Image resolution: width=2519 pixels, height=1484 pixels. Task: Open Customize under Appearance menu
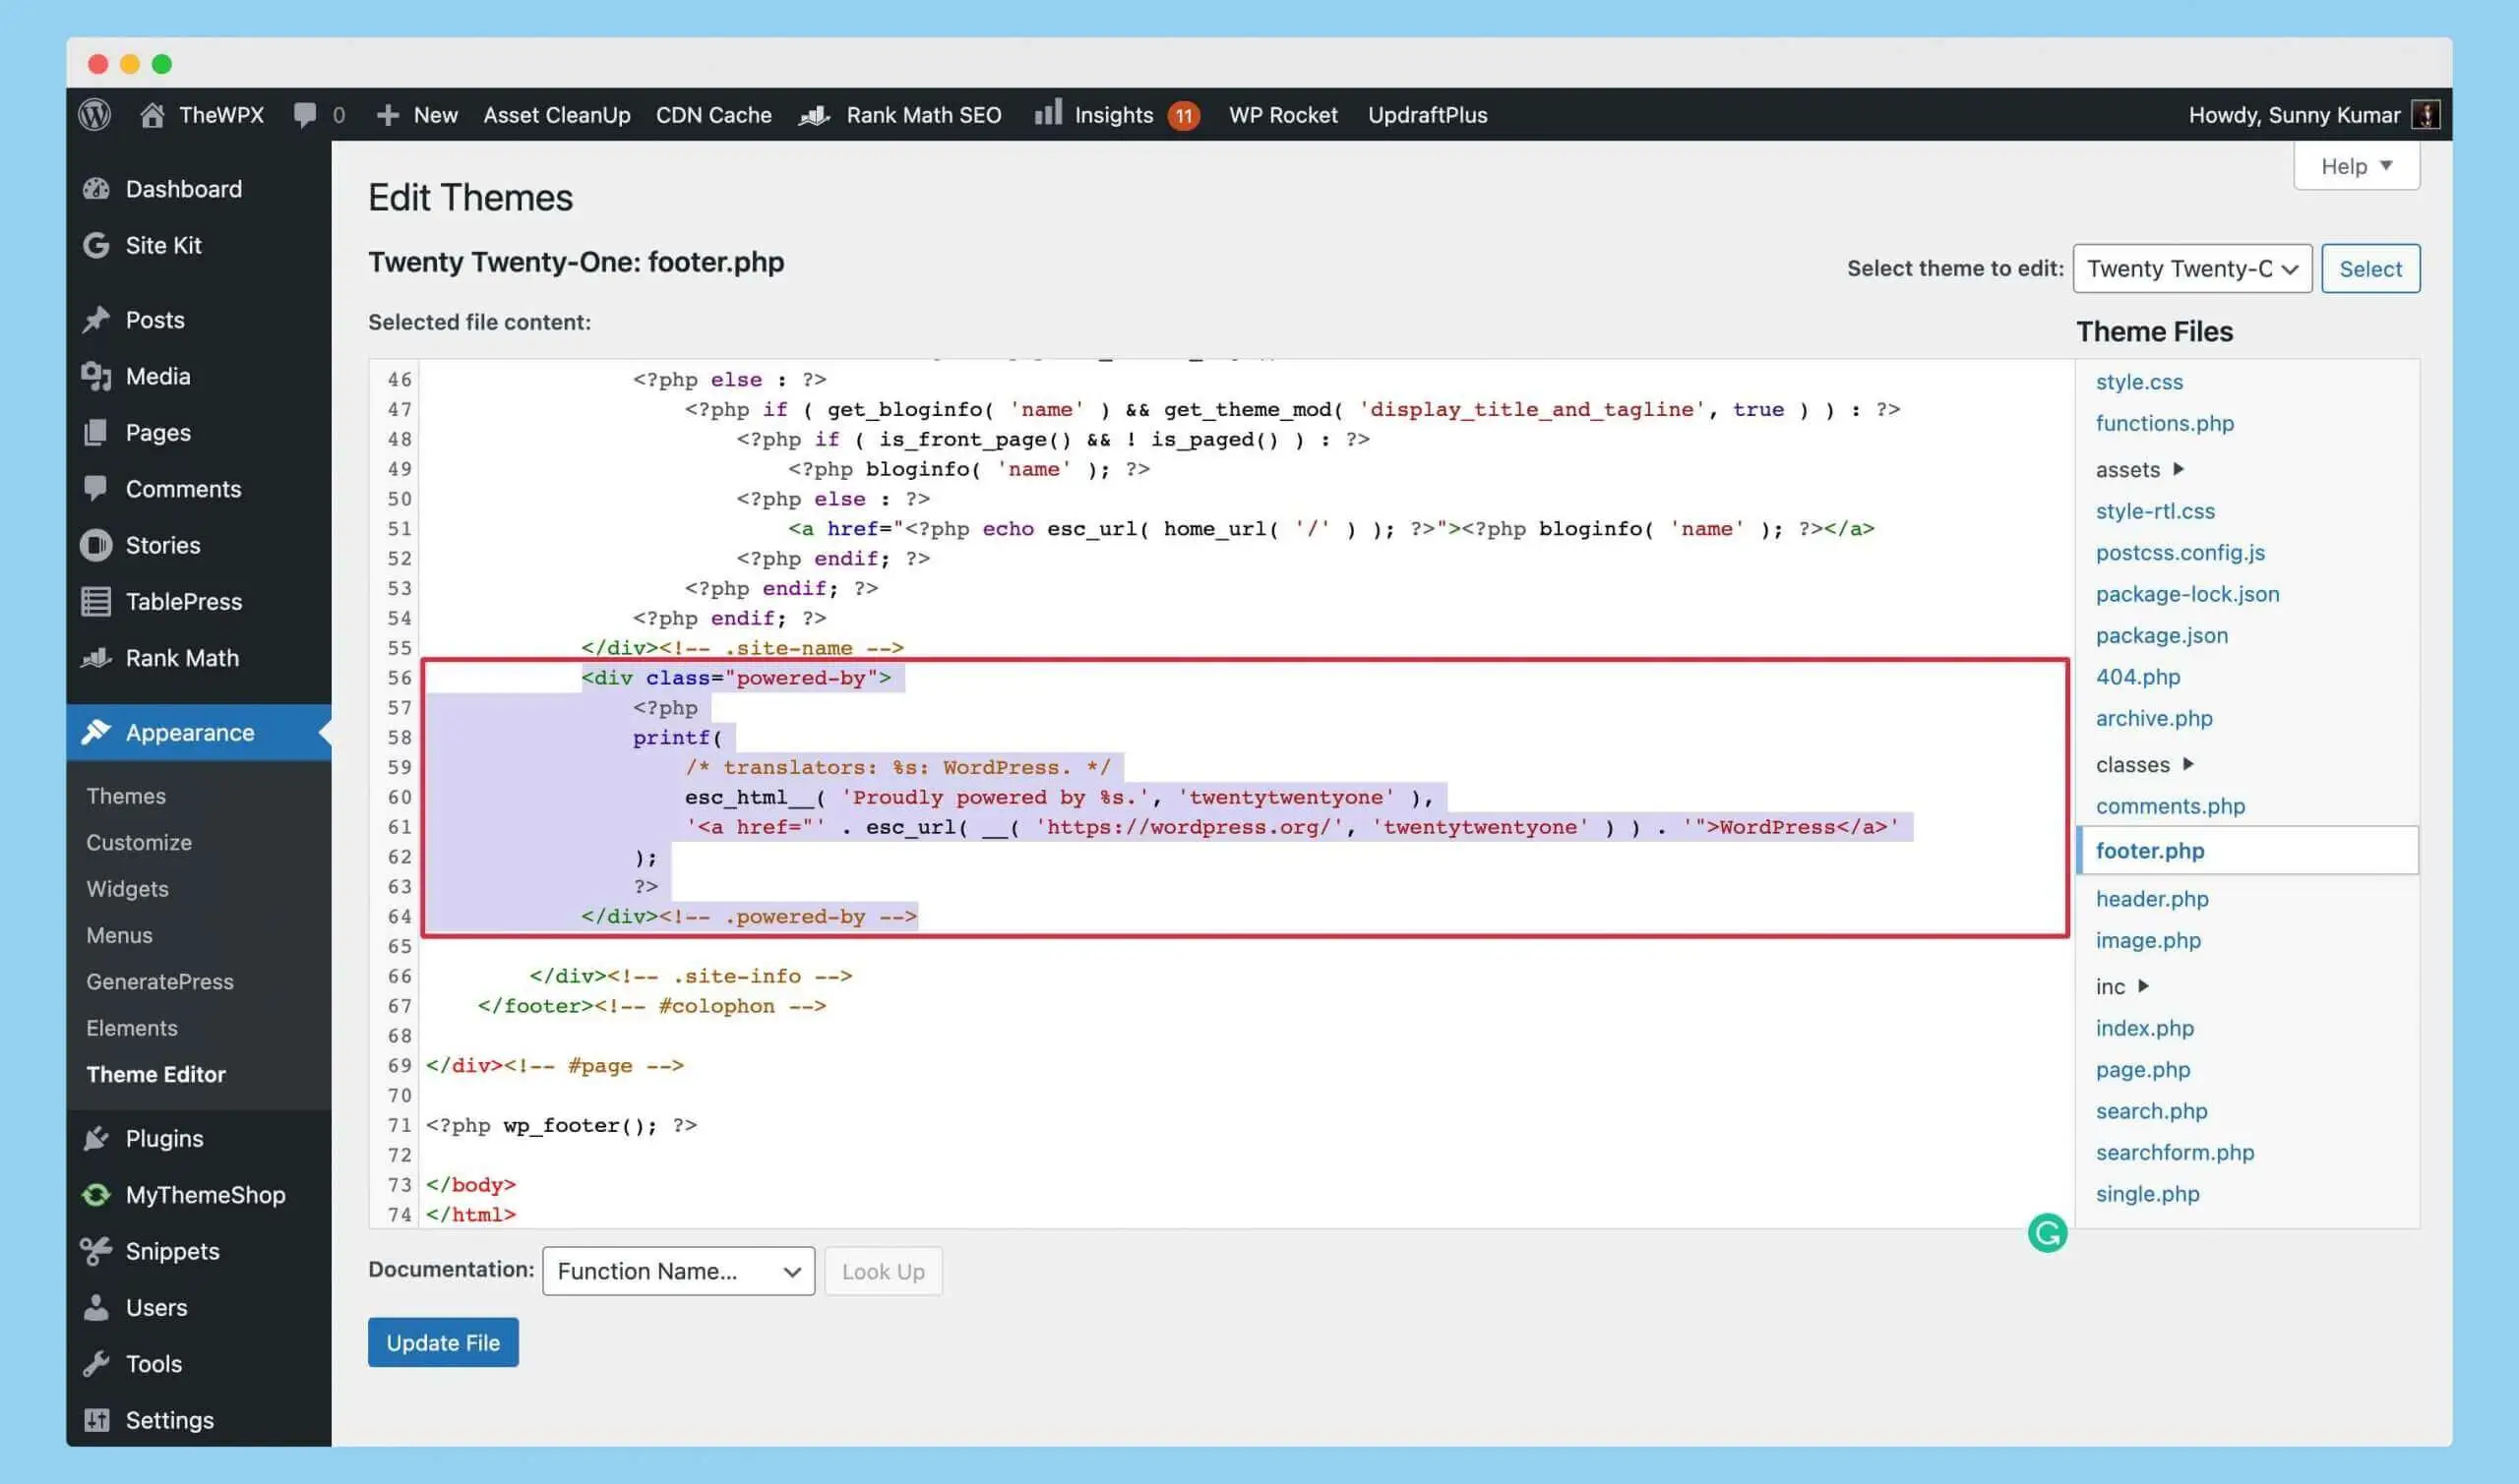coord(139,842)
